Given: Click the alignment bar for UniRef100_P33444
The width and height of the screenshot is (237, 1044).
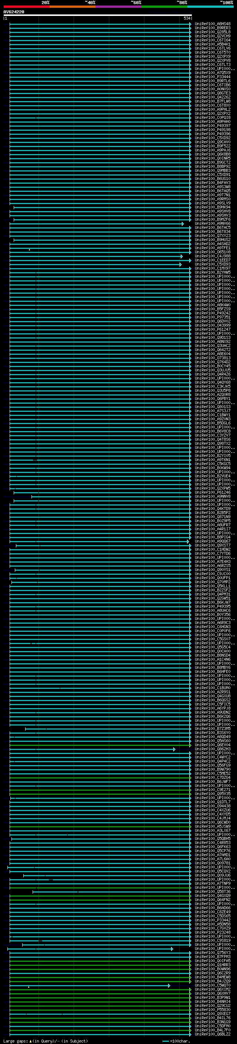Looking at the screenshot, I should (100, 77).
